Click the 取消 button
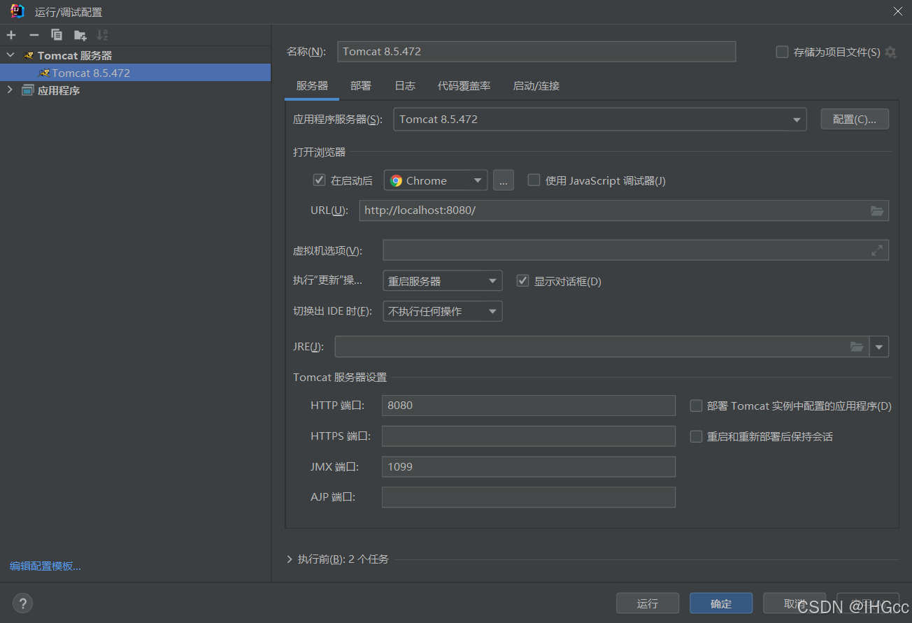This screenshot has width=912, height=623. (x=795, y=603)
